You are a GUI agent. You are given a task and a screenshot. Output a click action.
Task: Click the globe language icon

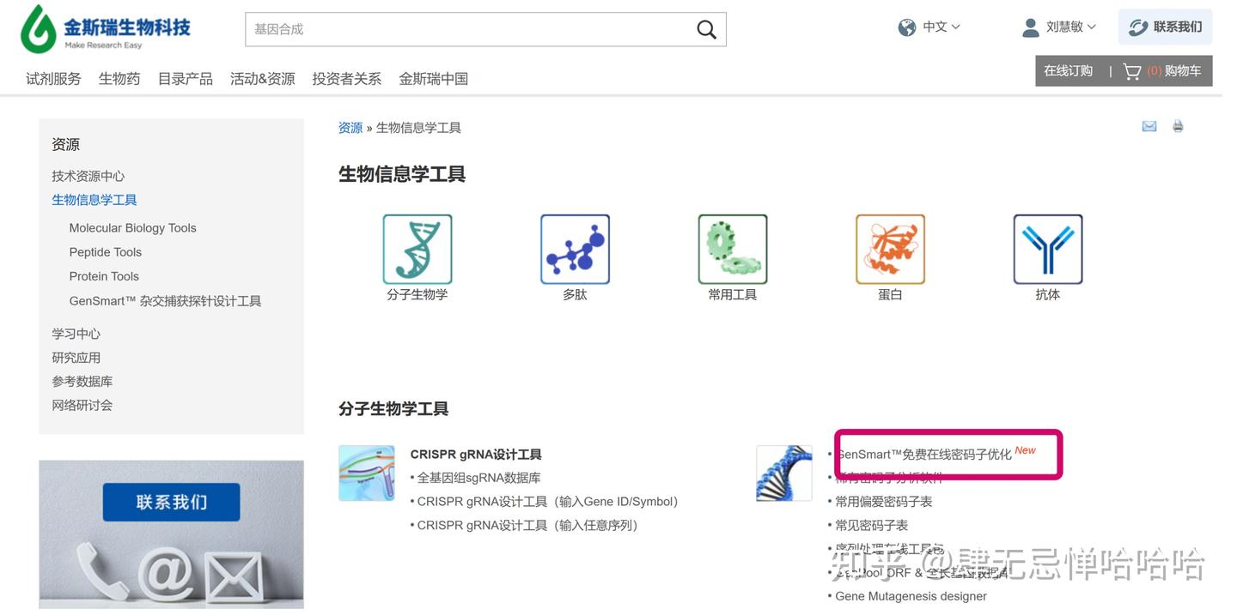tap(907, 27)
